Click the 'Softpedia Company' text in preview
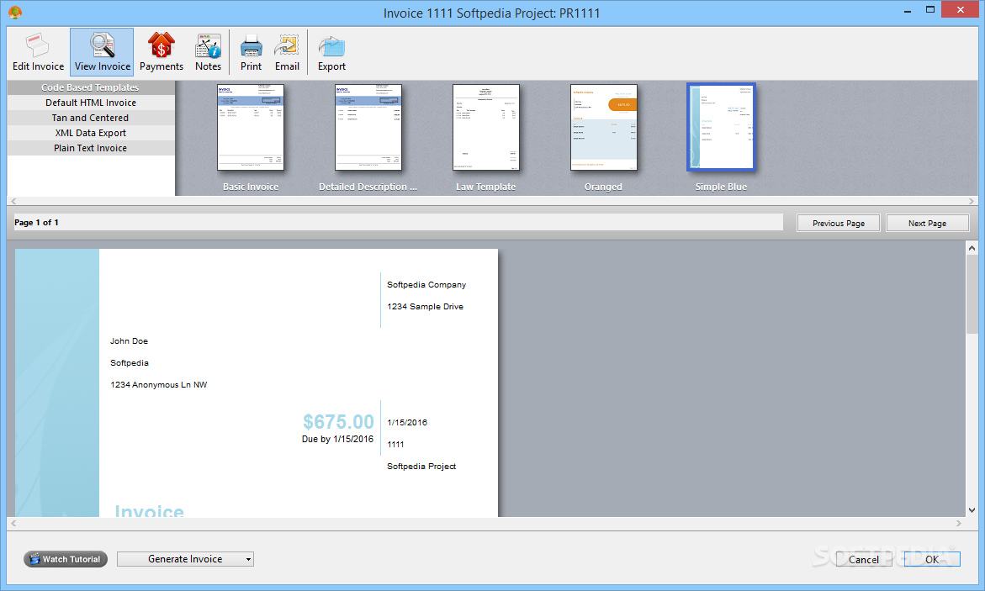 pos(426,284)
